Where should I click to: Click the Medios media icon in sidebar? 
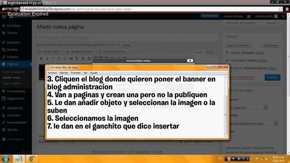[4, 50]
